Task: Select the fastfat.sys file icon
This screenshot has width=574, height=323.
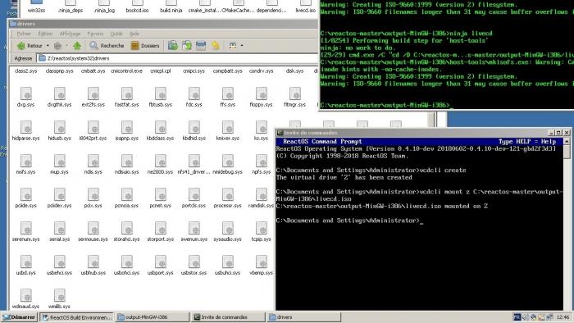Action: tap(126, 94)
